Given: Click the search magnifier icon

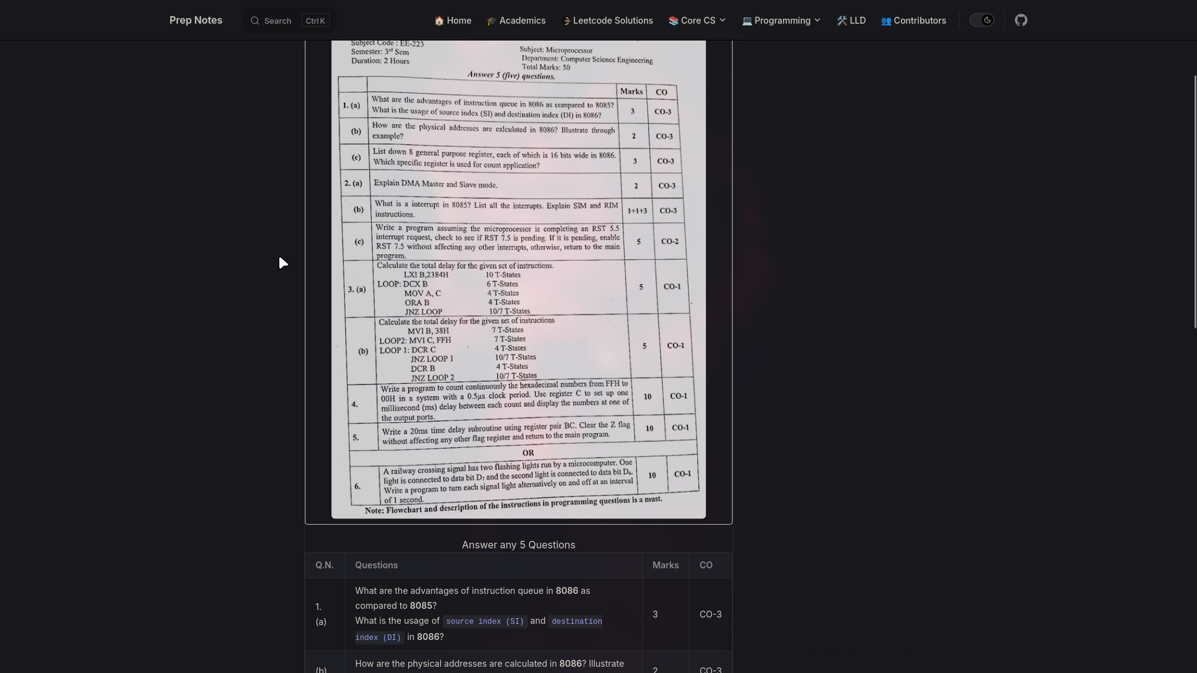Looking at the screenshot, I should pos(255,20).
